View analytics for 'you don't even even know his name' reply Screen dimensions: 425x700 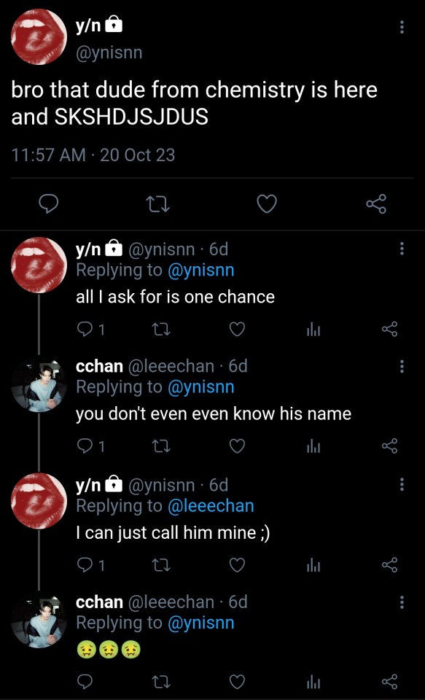[314, 446]
